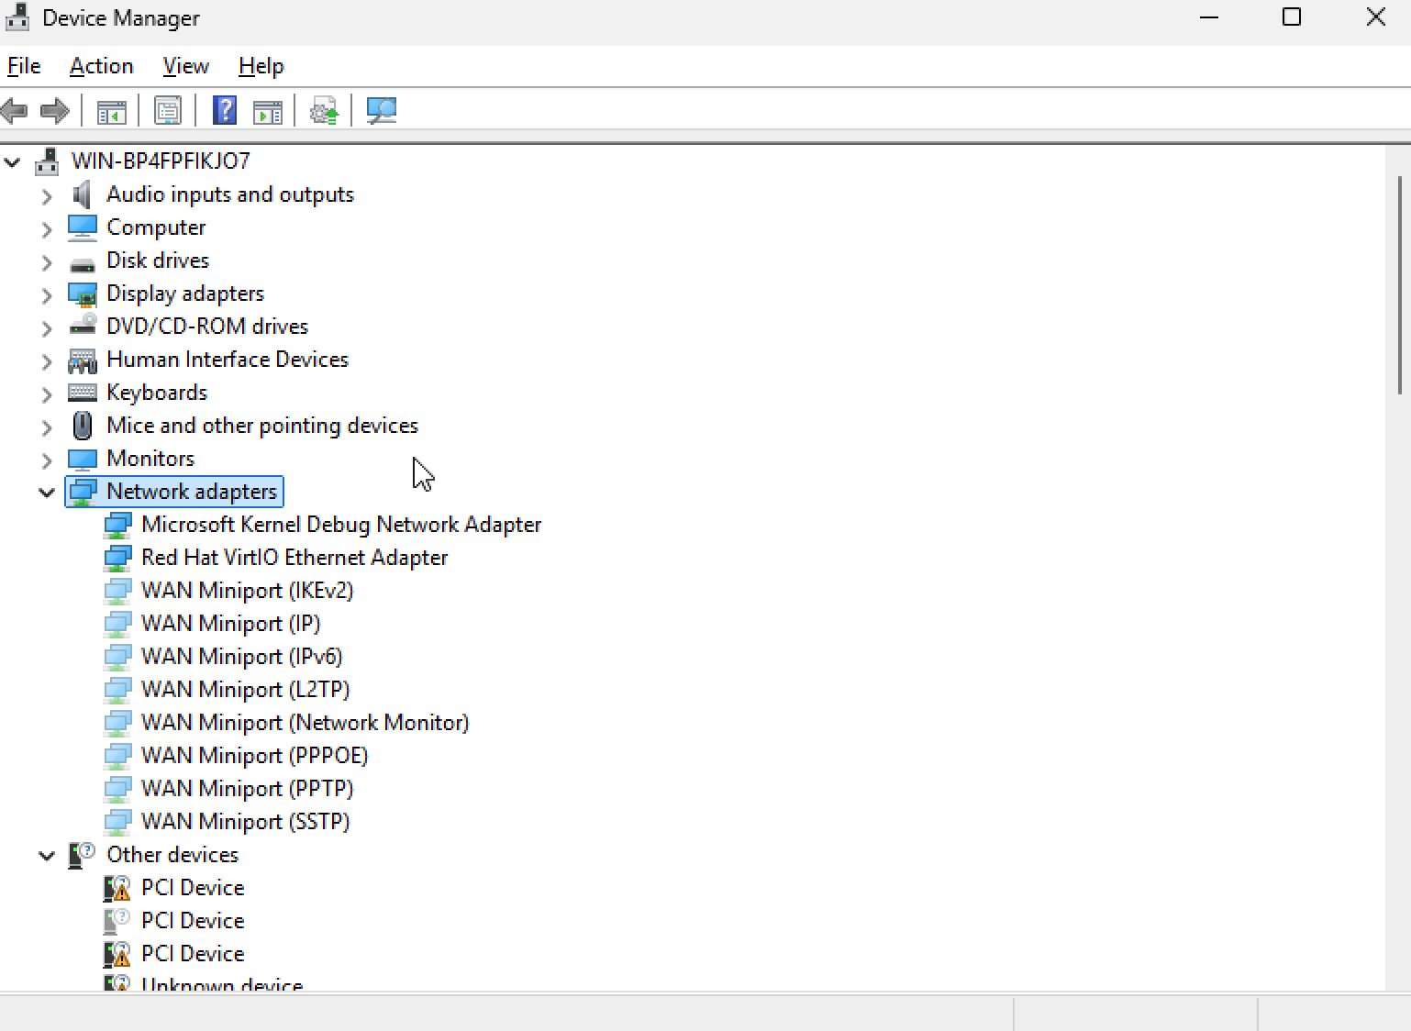
Task: Select the WIN-BP4FPFIKJO7 computer root icon
Action: point(47,161)
